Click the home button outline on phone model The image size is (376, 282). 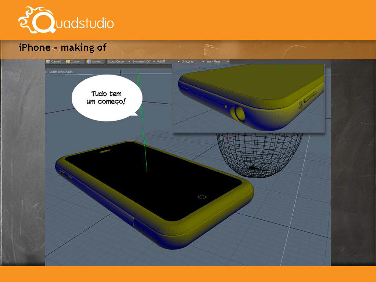(x=202, y=197)
